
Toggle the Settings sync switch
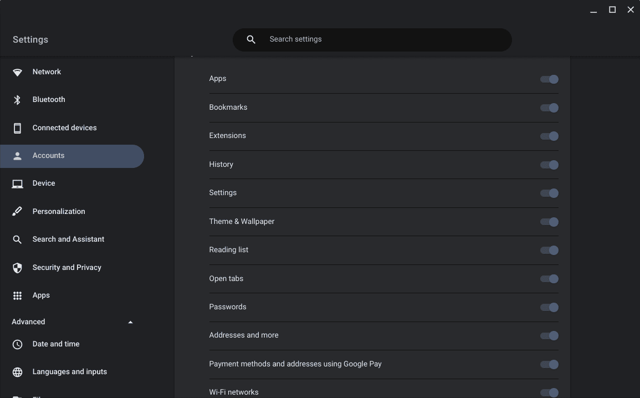point(549,193)
